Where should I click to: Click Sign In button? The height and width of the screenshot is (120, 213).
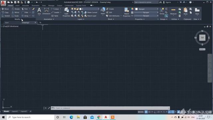(167, 2)
